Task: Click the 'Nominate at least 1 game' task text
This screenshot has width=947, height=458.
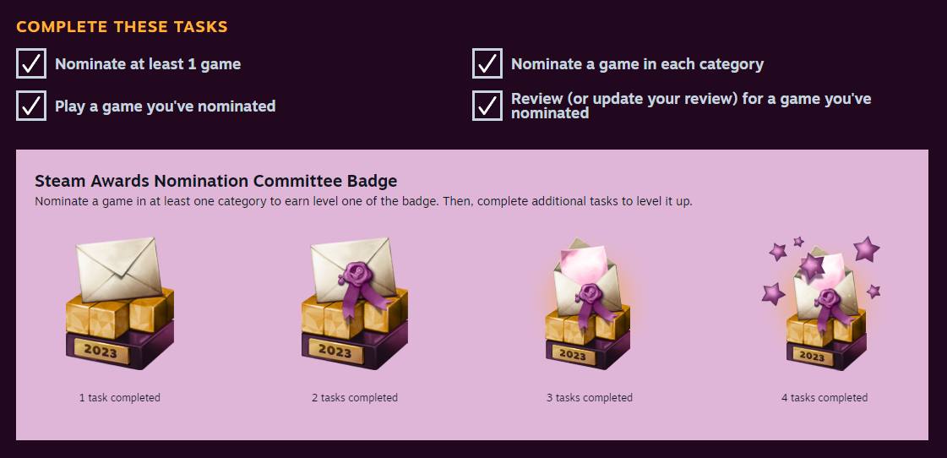Action: (x=148, y=64)
